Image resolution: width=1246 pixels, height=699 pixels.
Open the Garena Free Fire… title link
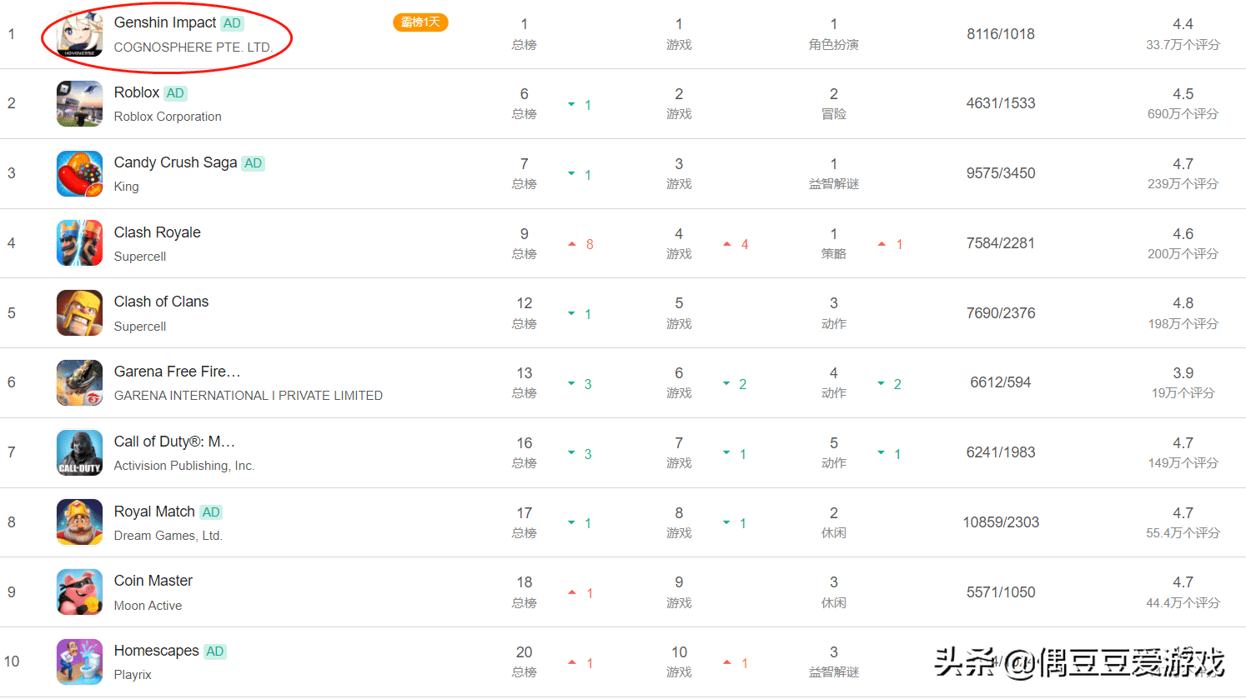(x=177, y=372)
